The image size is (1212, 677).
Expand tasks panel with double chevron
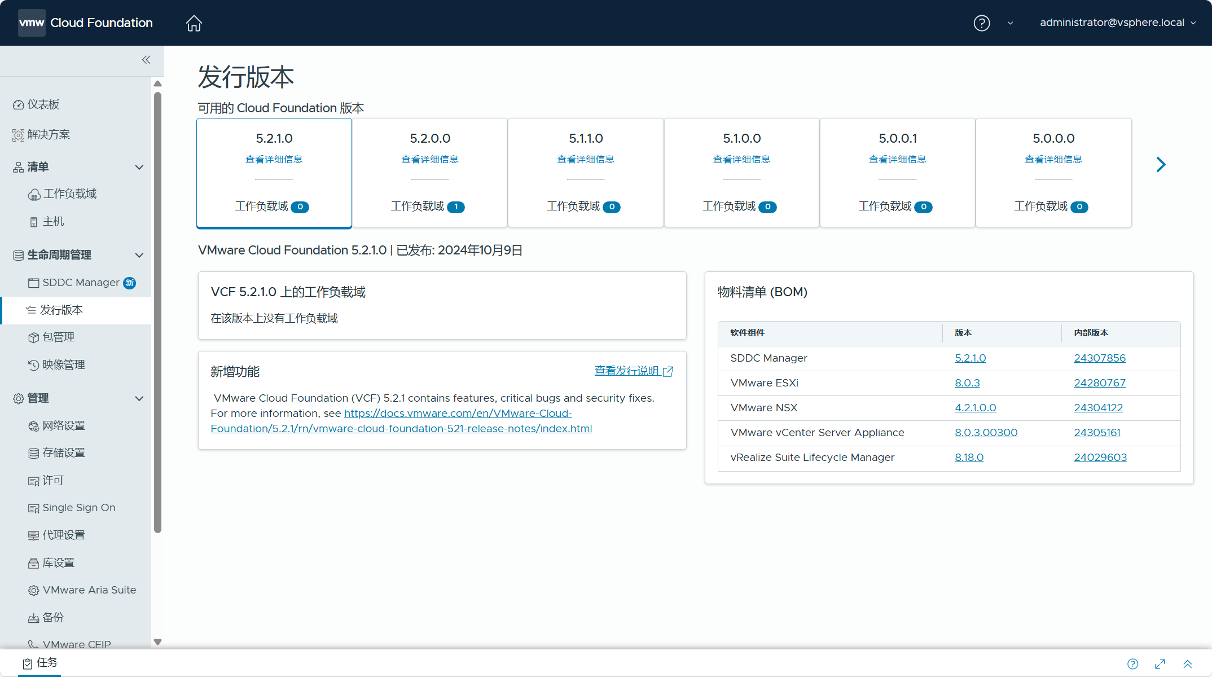(x=1188, y=664)
